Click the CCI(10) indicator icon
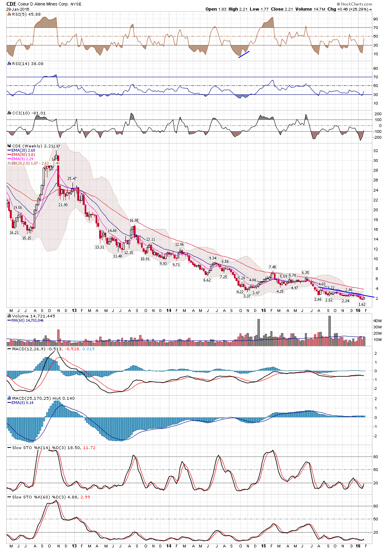 coord(9,113)
